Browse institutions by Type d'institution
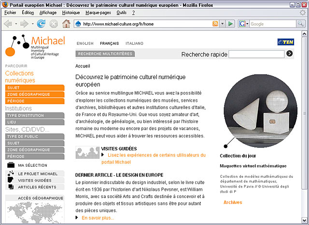309x225 pixels. (35, 116)
